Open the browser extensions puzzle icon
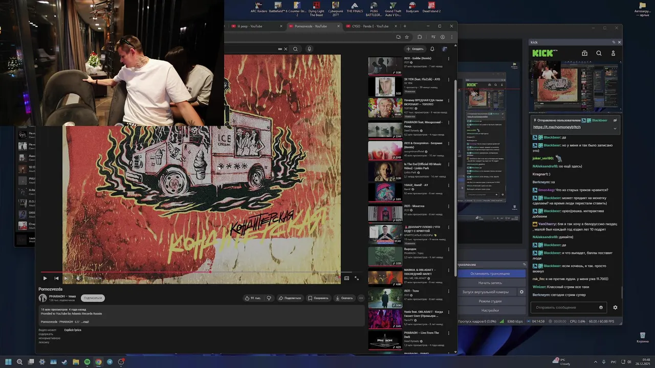This screenshot has width=655, height=368. [x=420, y=37]
